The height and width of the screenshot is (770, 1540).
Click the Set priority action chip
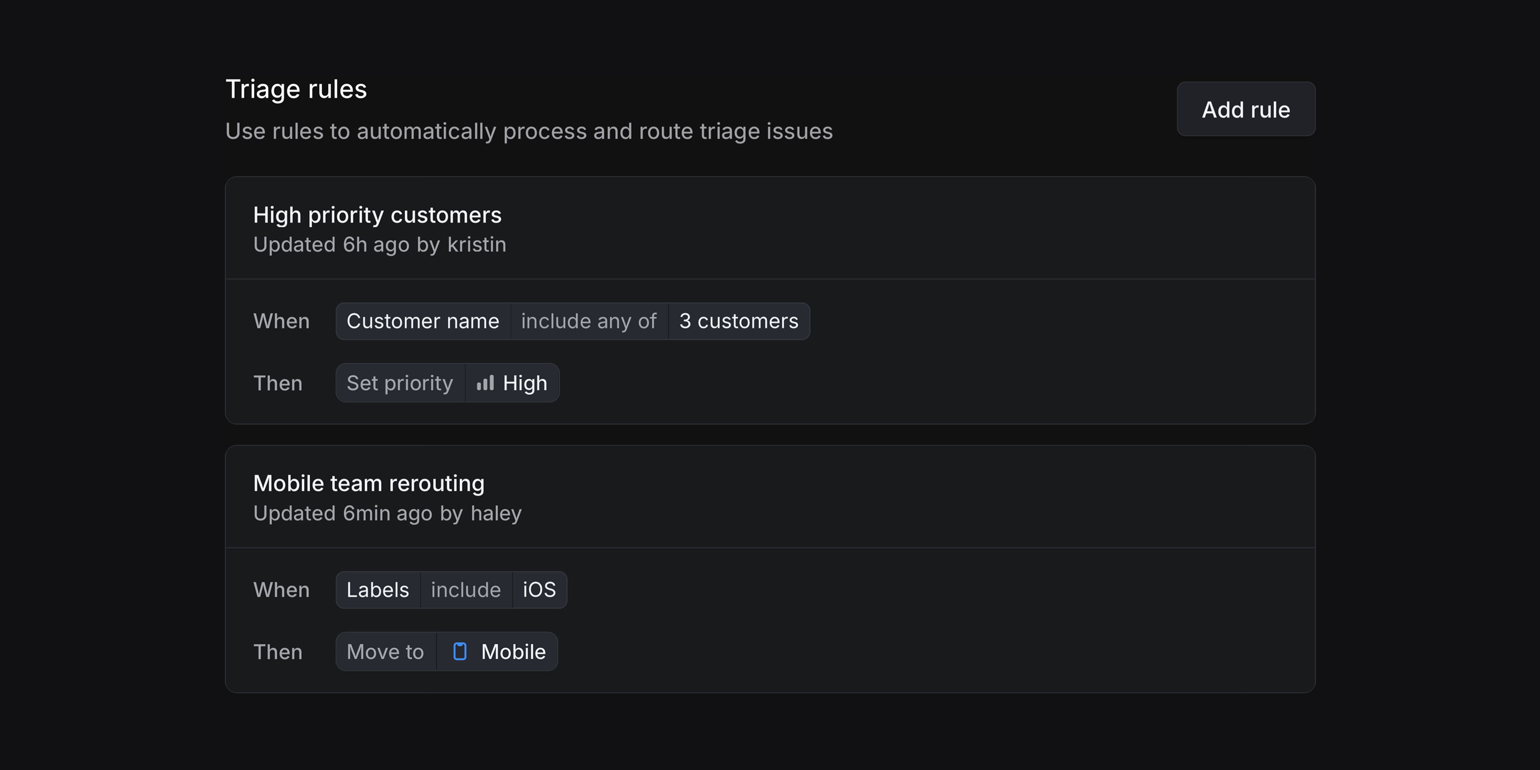pyautogui.click(x=400, y=382)
